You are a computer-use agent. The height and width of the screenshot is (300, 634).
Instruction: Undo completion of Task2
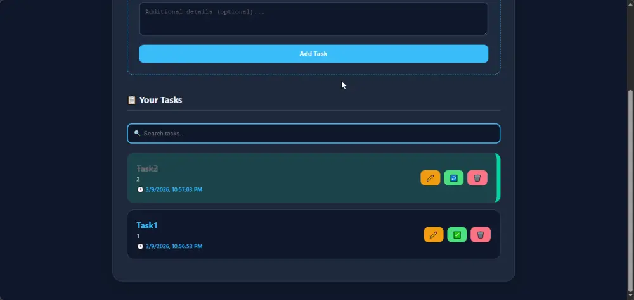(x=454, y=178)
